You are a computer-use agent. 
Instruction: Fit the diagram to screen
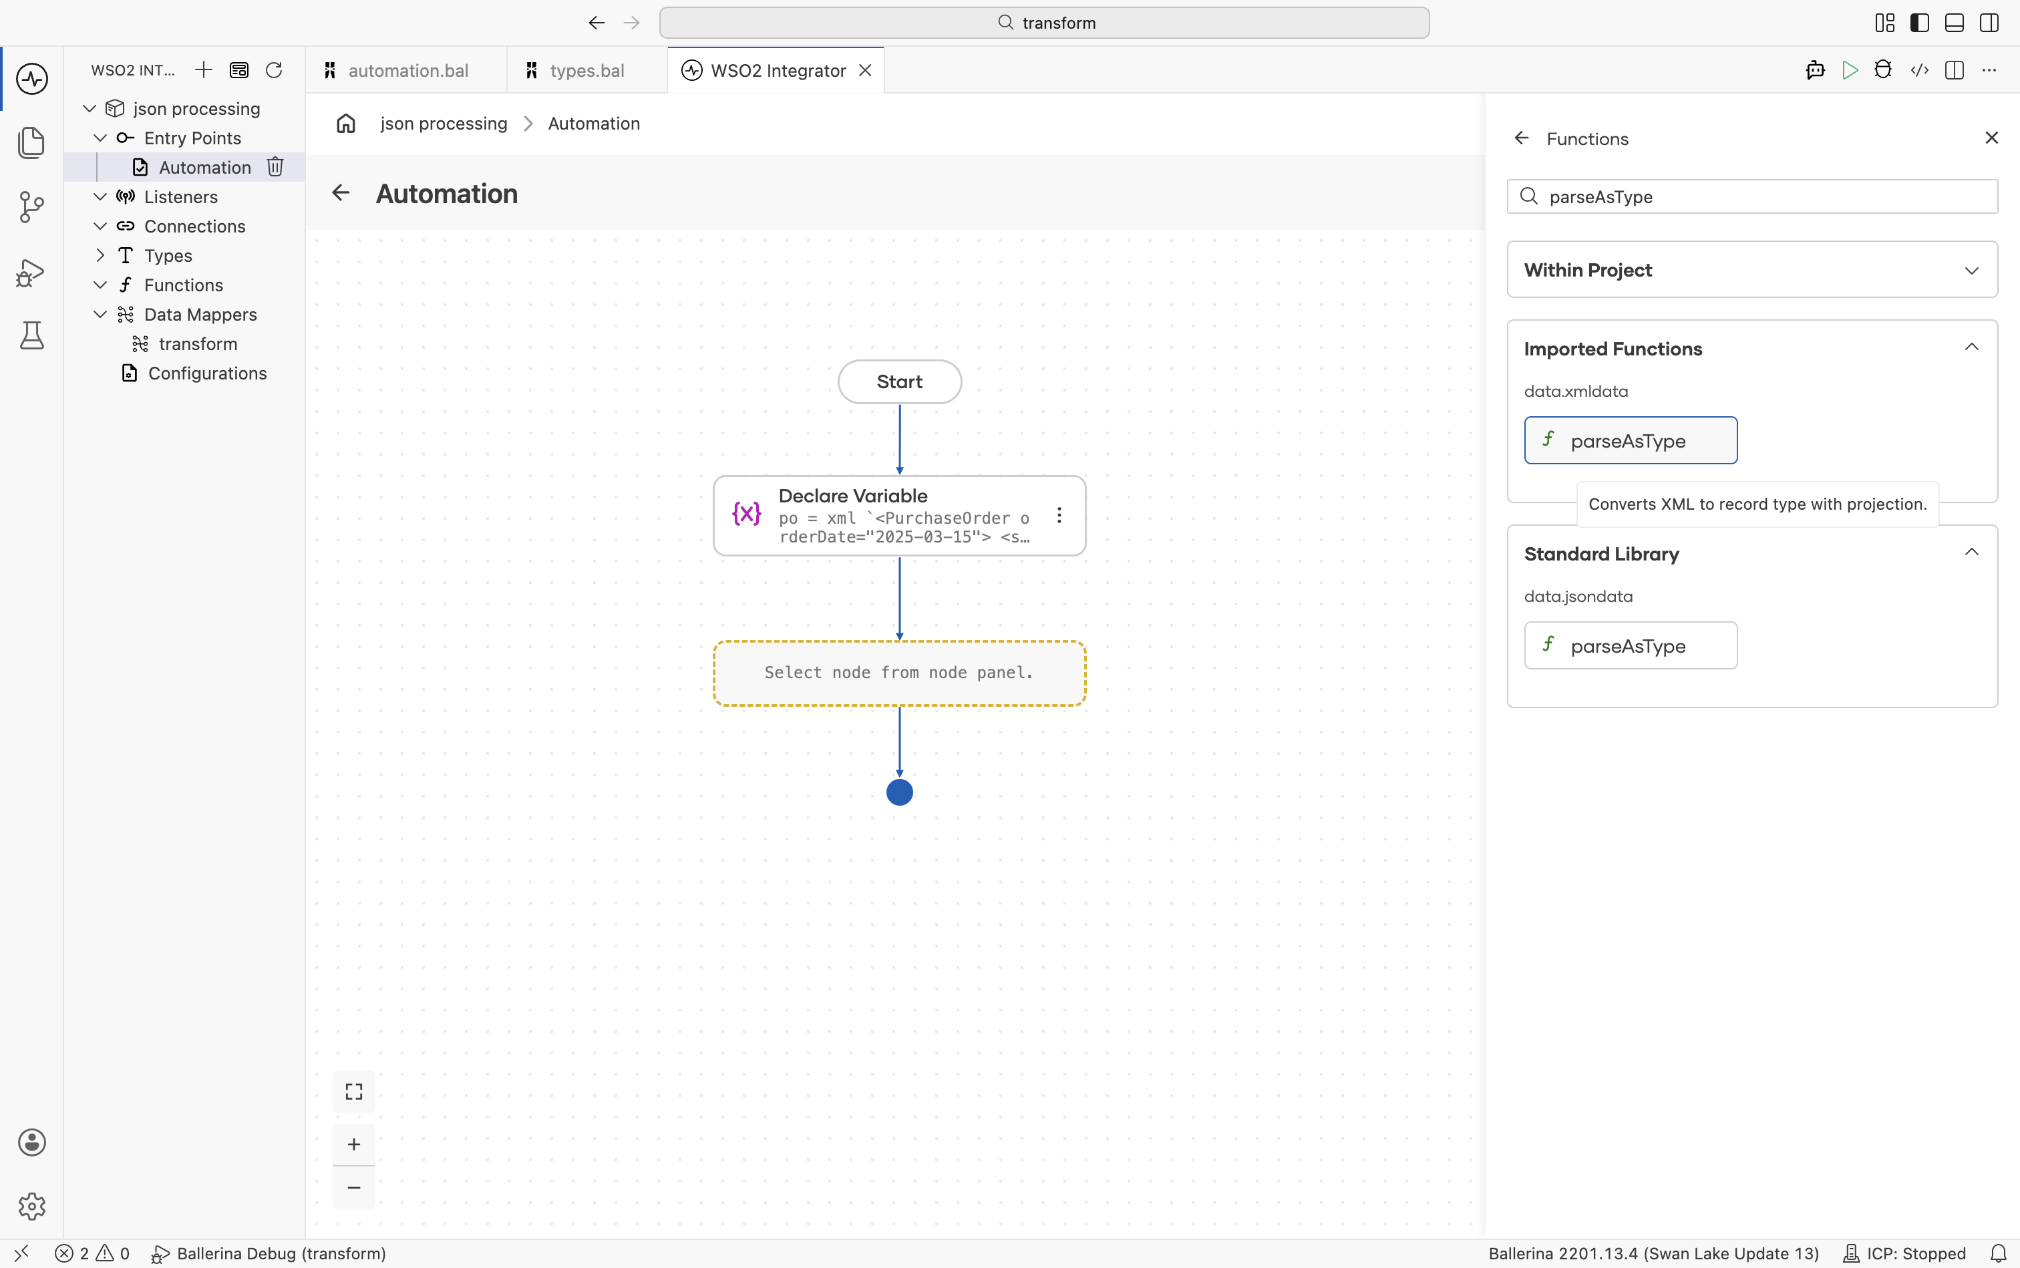[354, 1091]
